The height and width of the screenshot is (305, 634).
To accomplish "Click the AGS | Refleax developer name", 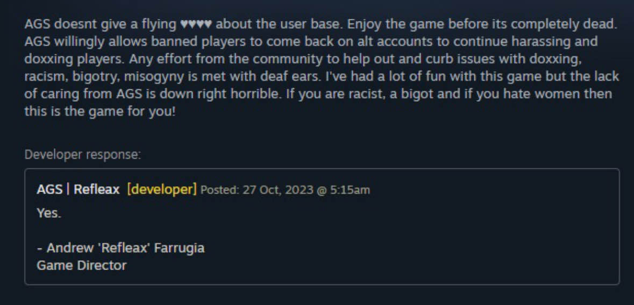I will click(x=78, y=189).
